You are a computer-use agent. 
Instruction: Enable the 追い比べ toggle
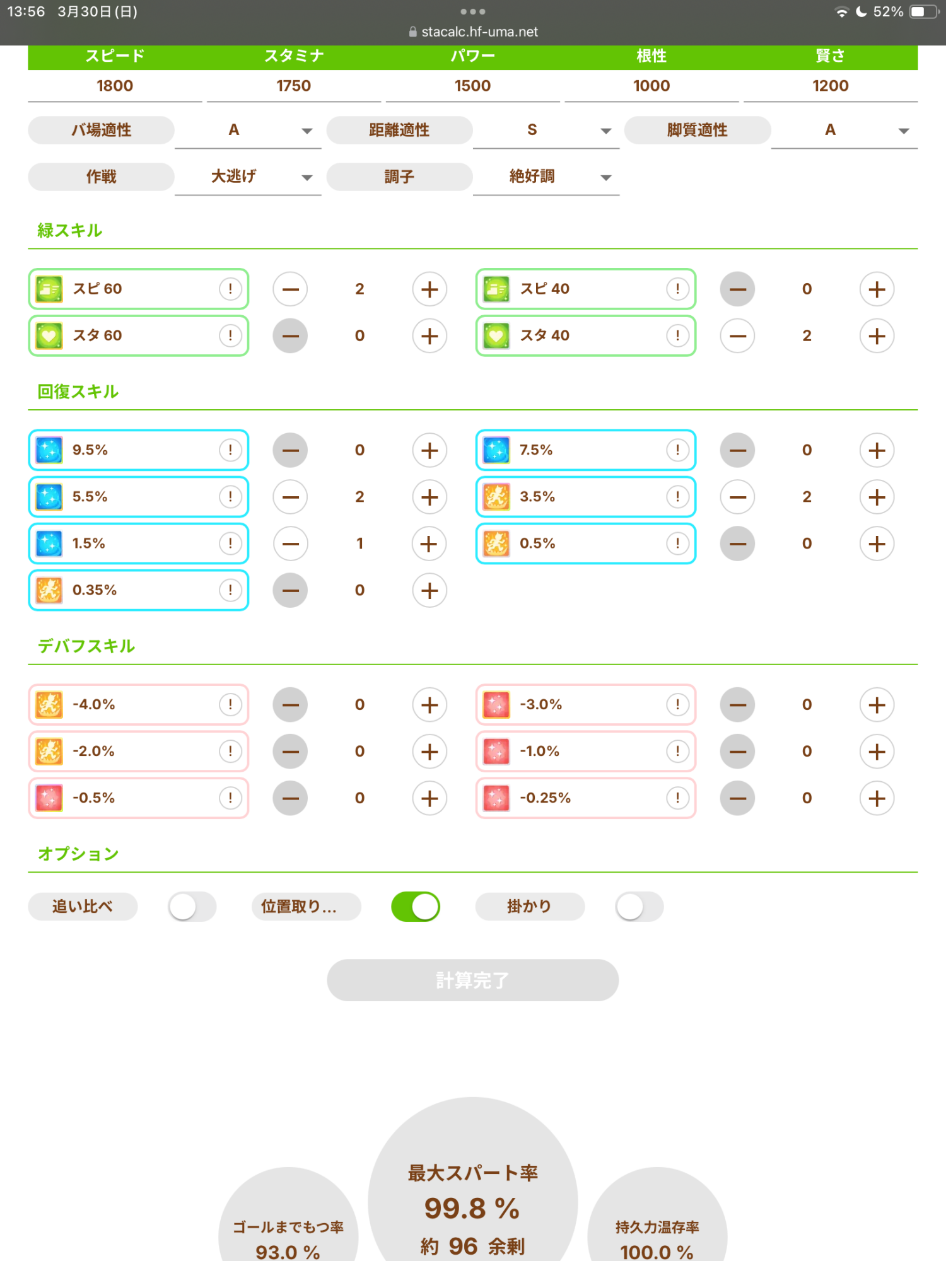pos(192,907)
